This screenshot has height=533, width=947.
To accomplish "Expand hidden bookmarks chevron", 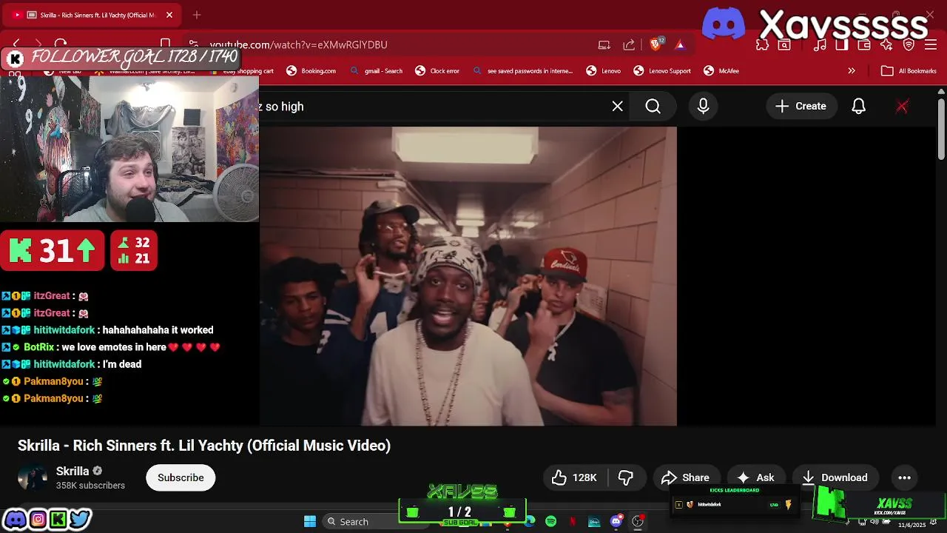I will click(x=852, y=71).
